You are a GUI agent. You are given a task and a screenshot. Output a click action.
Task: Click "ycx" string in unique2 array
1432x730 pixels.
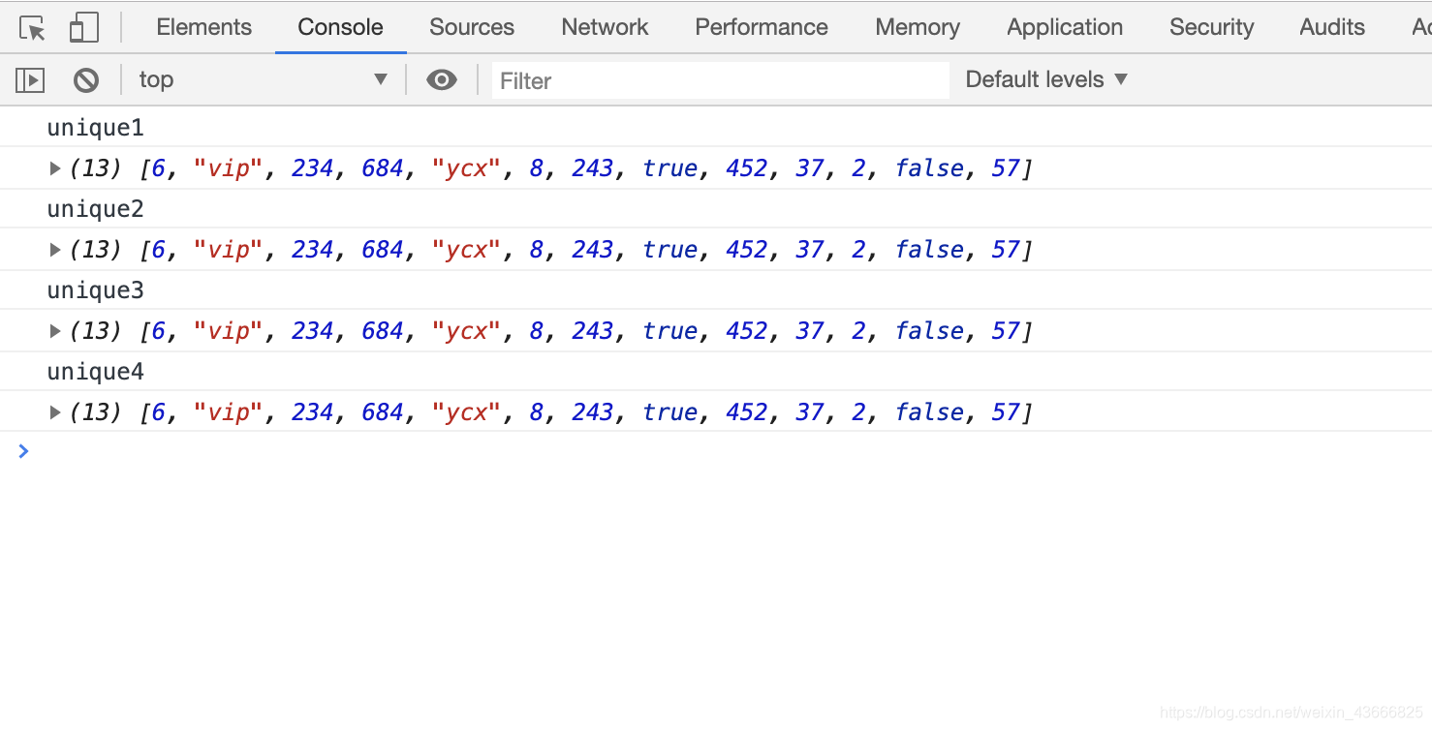466,250
